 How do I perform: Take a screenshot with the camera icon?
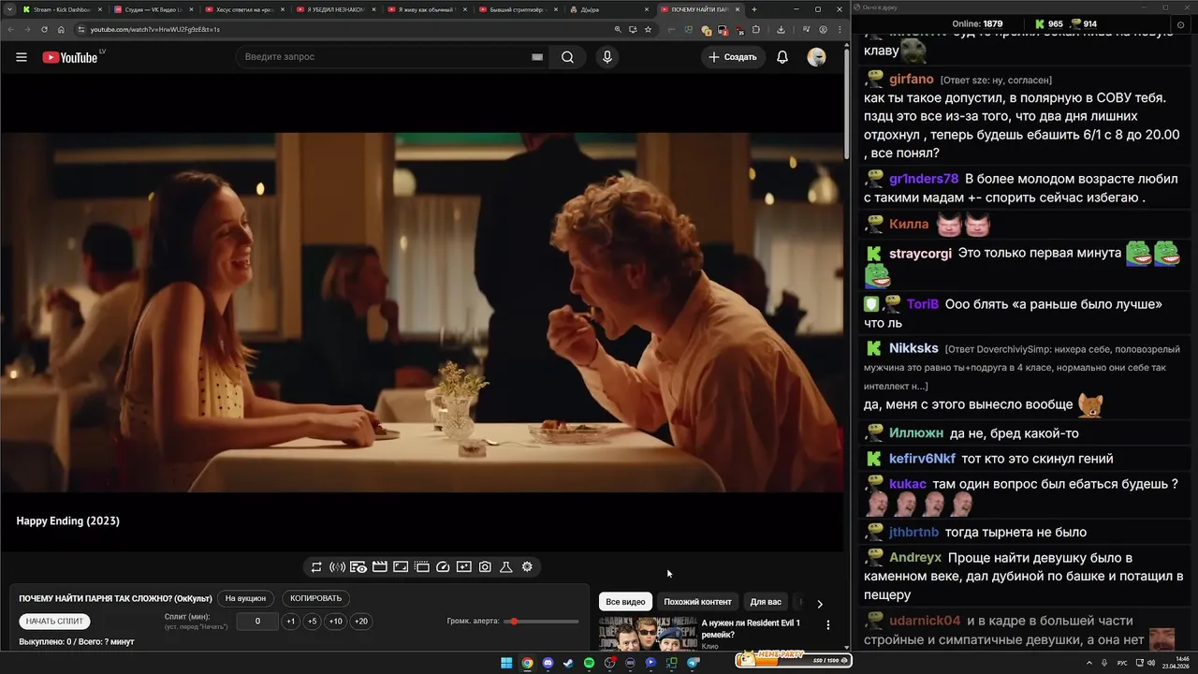[x=485, y=566]
